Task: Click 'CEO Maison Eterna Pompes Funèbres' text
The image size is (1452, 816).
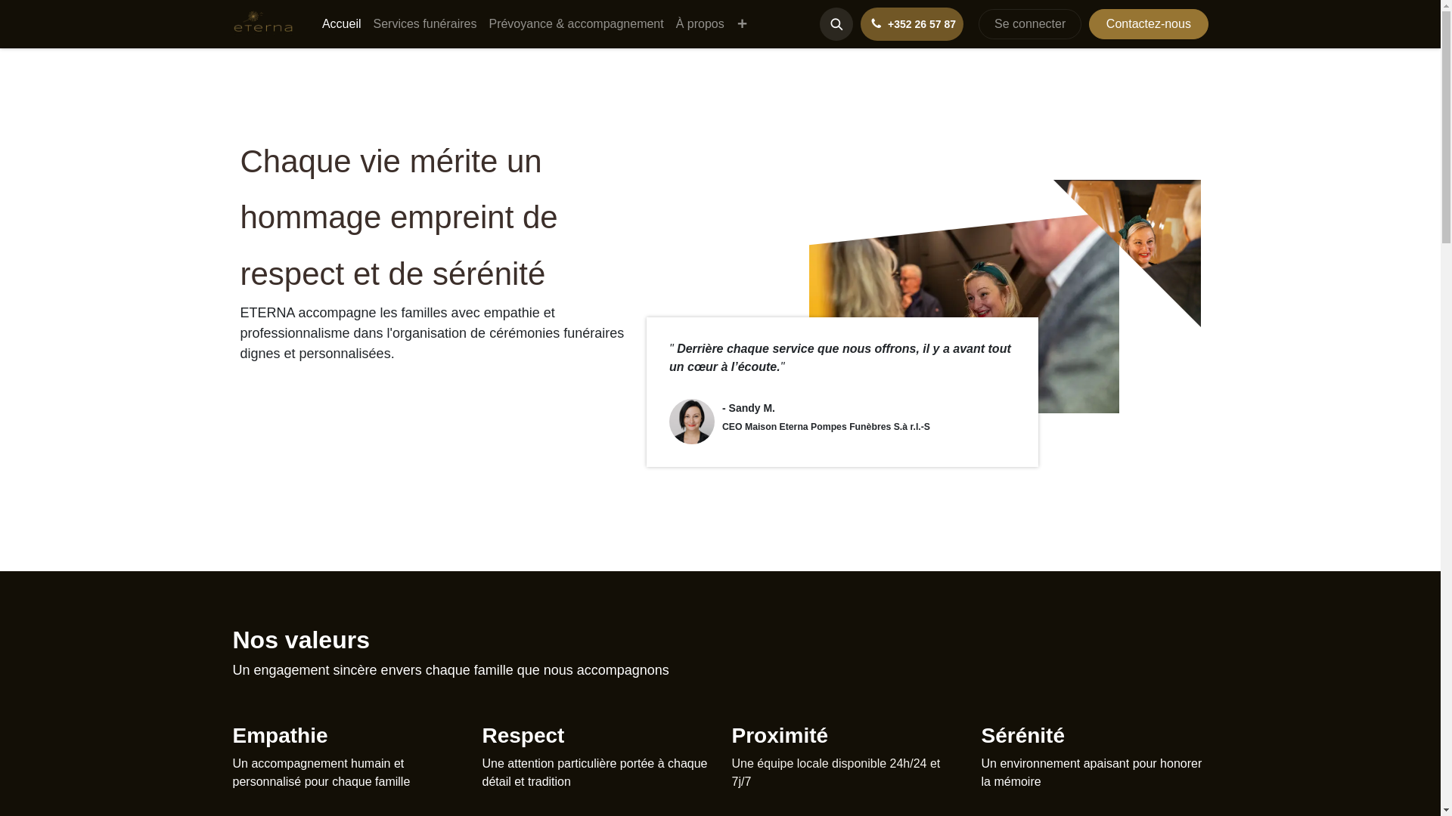Action: pos(826,427)
